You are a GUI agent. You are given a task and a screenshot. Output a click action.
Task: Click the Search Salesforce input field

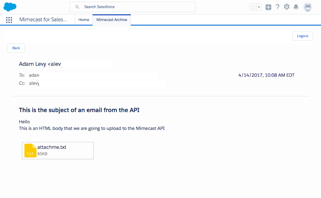pyautogui.click(x=134, y=6)
